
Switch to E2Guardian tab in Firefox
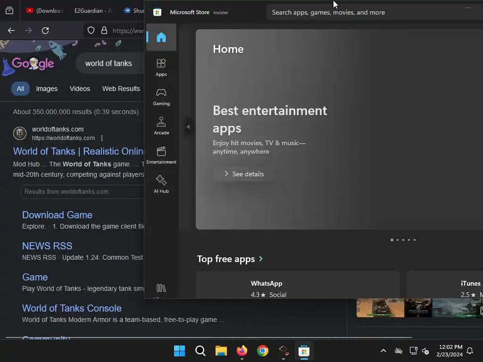click(93, 11)
